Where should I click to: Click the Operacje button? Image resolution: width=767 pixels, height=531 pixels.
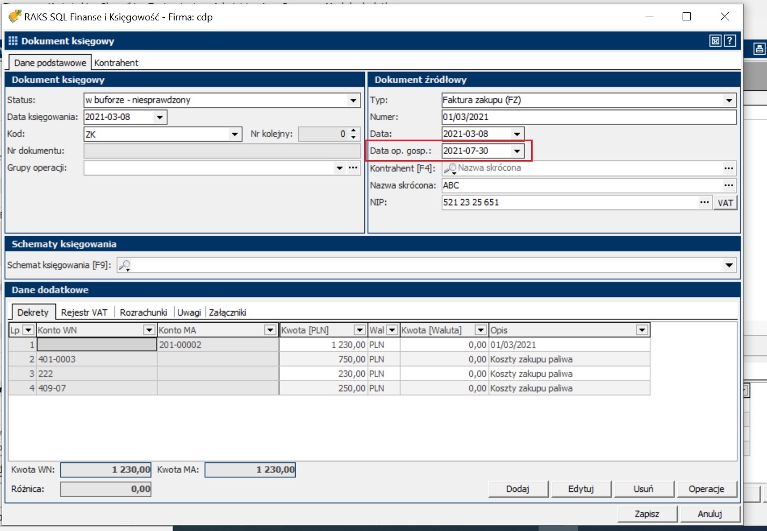point(706,489)
